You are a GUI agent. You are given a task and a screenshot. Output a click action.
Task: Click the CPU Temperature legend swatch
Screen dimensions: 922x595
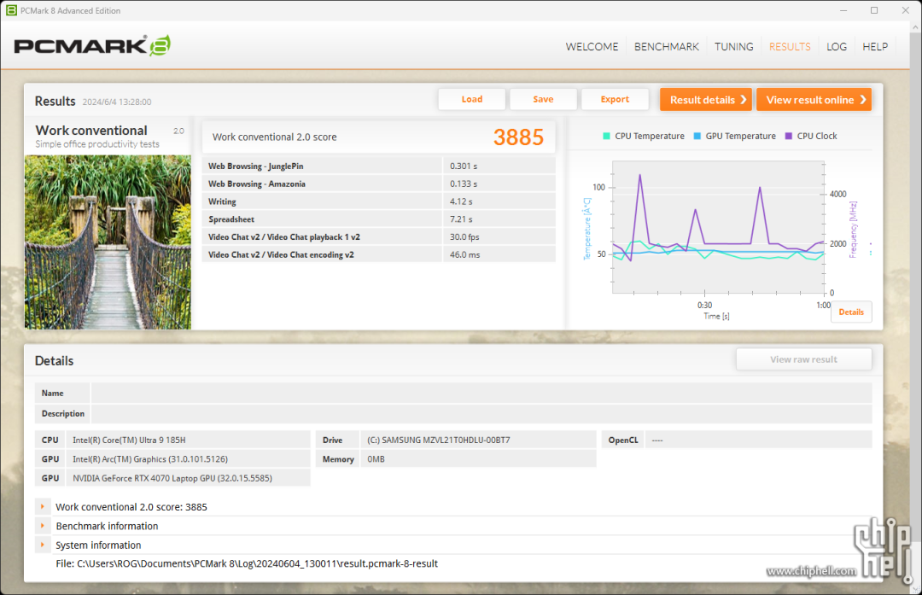click(606, 136)
